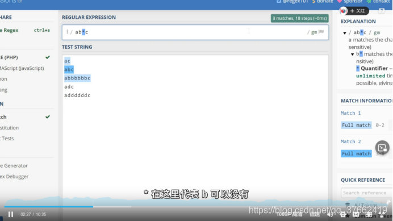The width and height of the screenshot is (393, 221).
Task: Click the highlighted abc test line
Action: (x=69, y=69)
